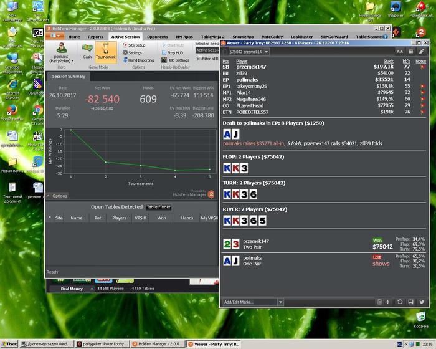Click Stop HUD button
The height and width of the screenshot is (349, 436).
pos(173,52)
